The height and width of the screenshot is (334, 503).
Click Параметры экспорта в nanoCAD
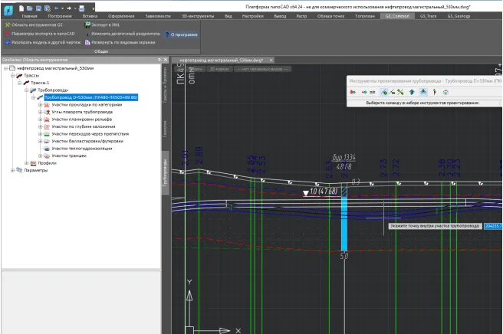[38, 34]
